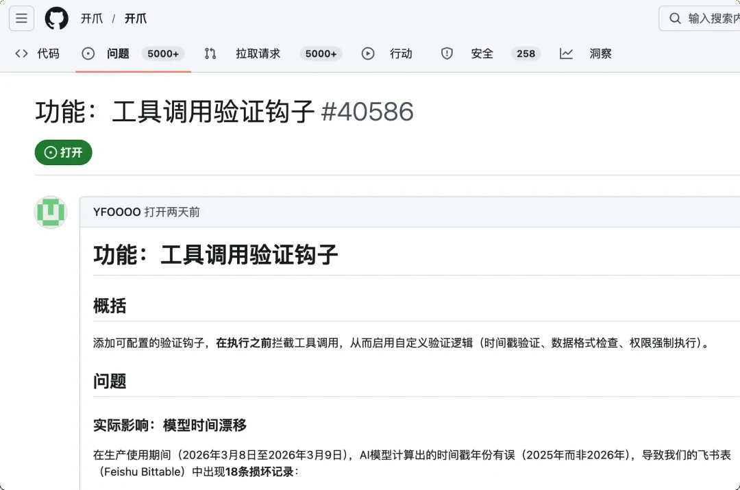Click the 打开 issue status badge

coord(63,152)
